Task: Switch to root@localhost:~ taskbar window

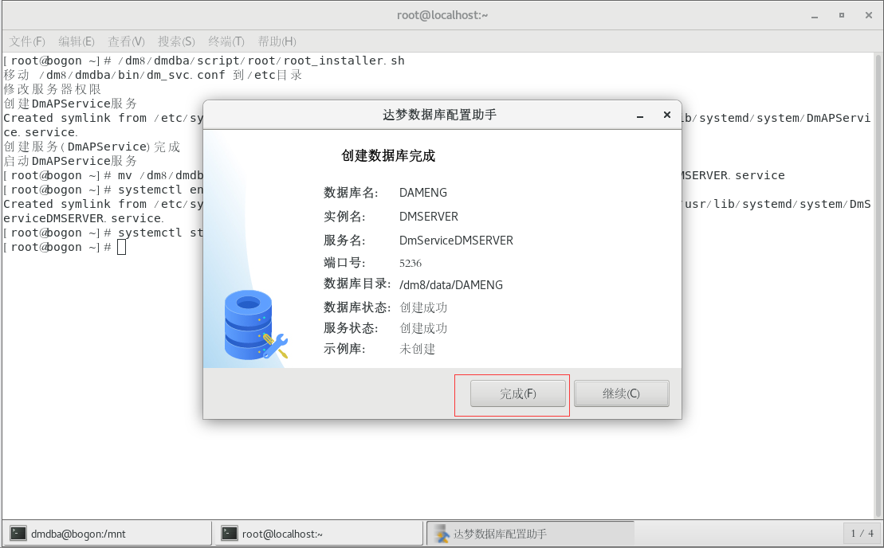Action: [x=319, y=534]
